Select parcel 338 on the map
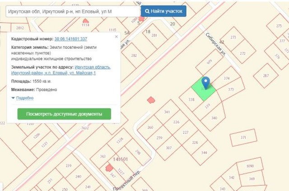289x191 pixels. coord(191,99)
